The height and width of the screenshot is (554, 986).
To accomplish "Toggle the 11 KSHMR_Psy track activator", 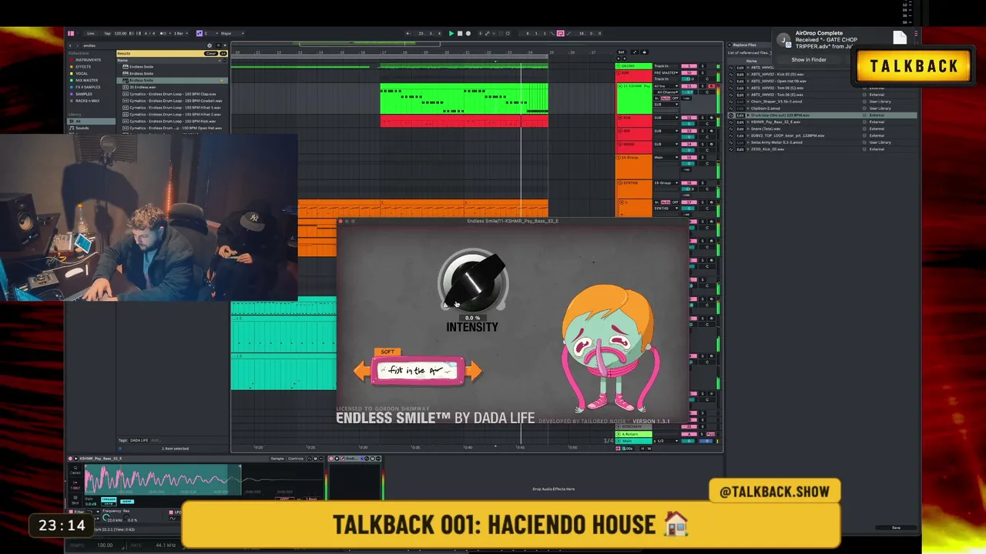I will tap(689, 86).
